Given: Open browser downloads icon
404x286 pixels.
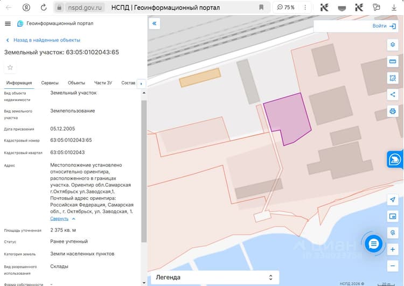Looking at the screenshot, I should tap(394, 8).
